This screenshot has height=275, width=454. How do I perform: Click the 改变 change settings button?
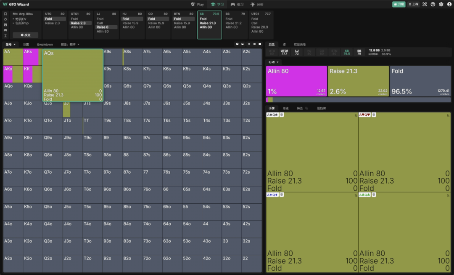(26, 35)
